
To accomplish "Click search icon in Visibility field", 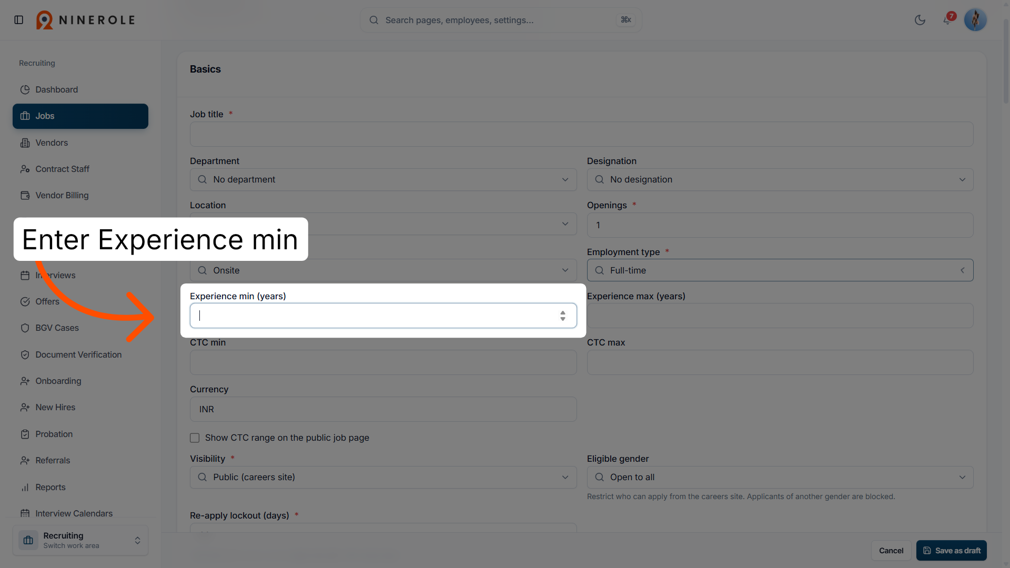I will point(202,477).
